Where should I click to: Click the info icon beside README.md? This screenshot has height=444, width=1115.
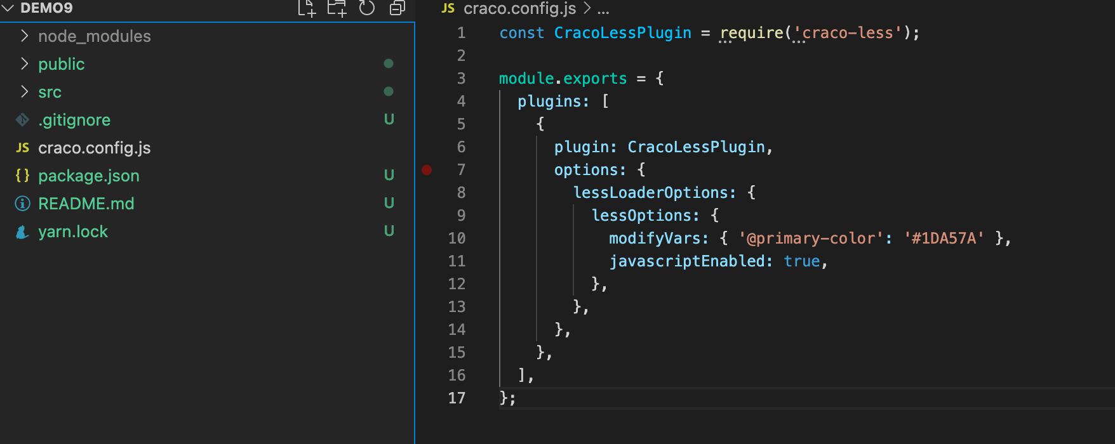[x=22, y=204]
